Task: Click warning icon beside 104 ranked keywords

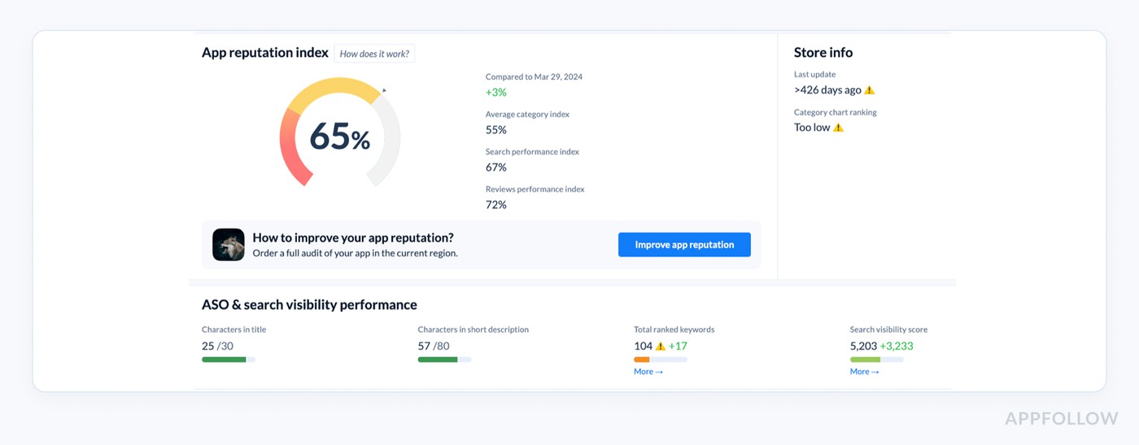Action: [661, 347]
